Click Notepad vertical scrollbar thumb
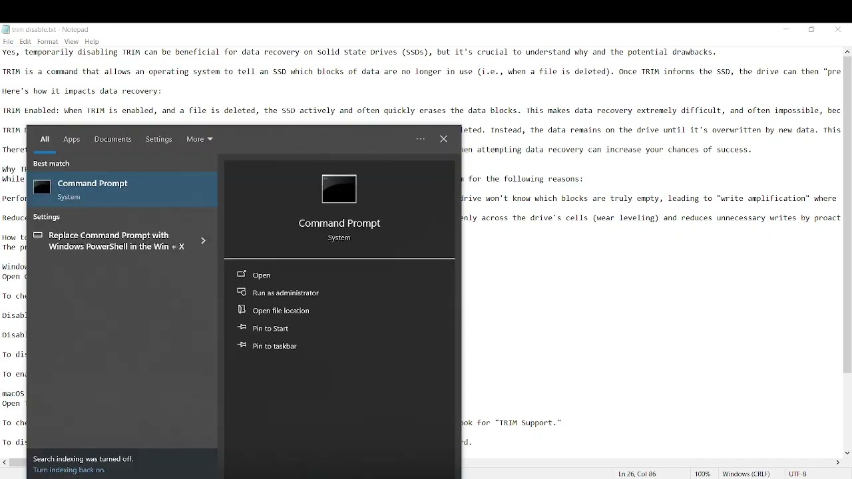 pyautogui.click(x=847, y=215)
